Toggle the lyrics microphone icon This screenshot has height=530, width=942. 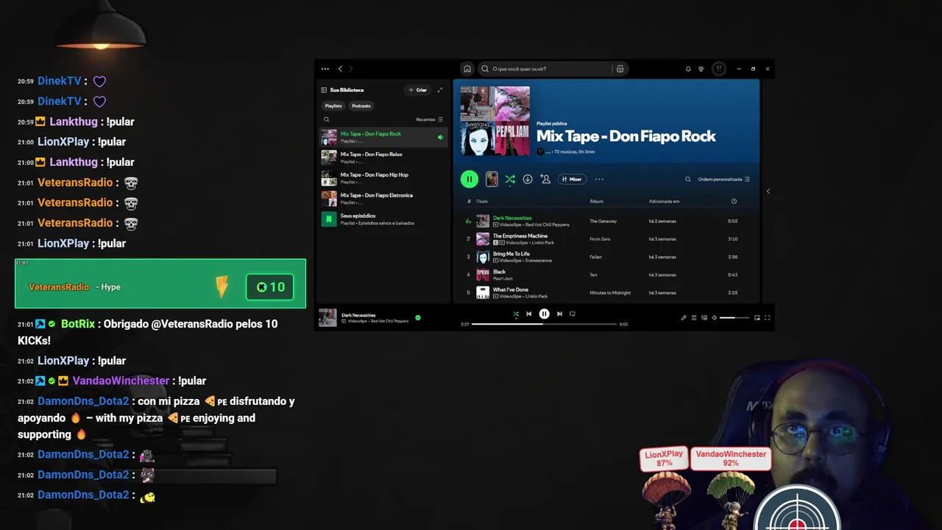tap(684, 318)
